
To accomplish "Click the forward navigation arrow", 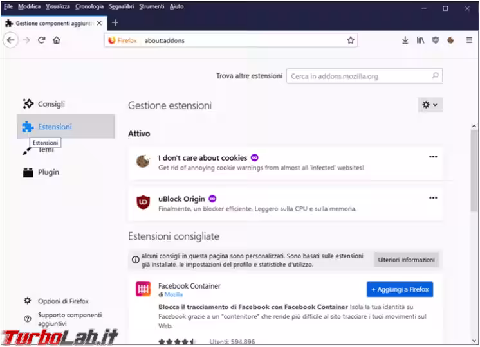I will [26, 40].
